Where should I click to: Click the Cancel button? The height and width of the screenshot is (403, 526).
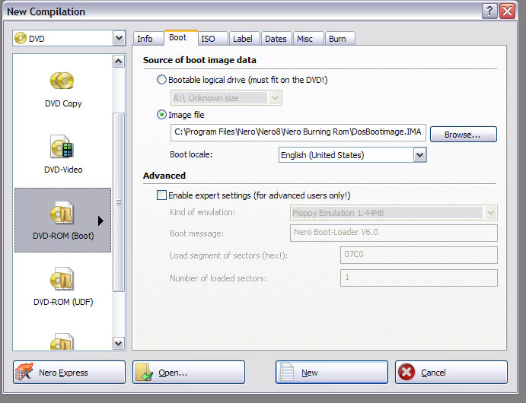451,372
